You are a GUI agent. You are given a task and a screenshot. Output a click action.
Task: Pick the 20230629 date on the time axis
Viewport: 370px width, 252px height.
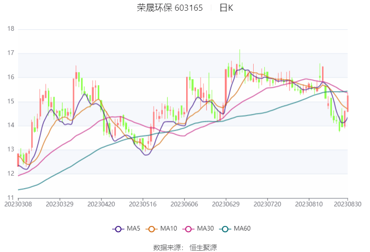coord(226,204)
